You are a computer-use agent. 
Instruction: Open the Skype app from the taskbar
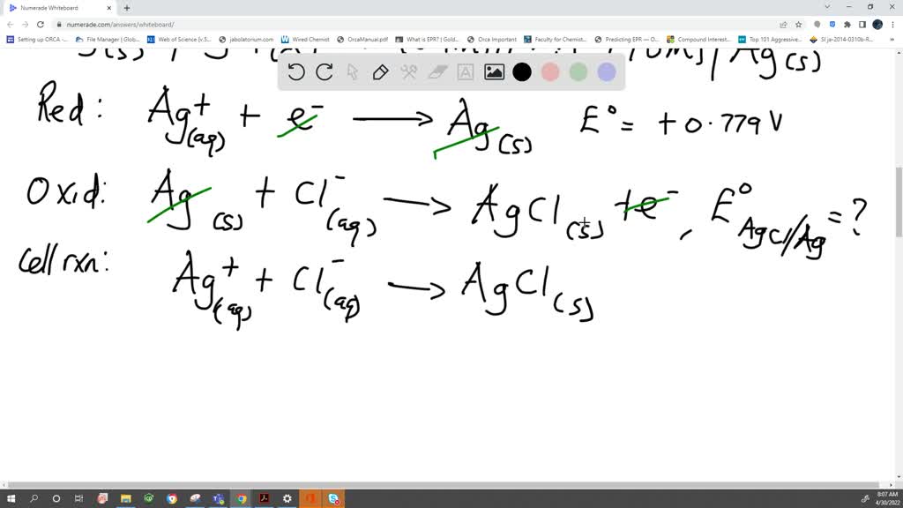click(332, 498)
